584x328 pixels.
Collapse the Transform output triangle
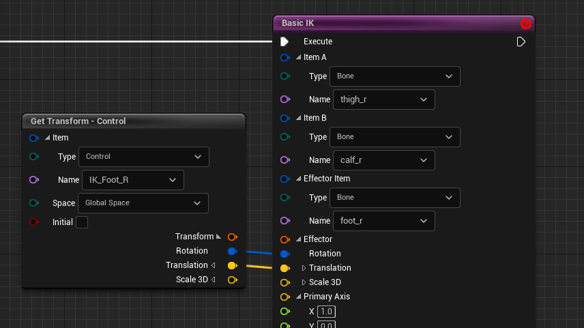218,237
